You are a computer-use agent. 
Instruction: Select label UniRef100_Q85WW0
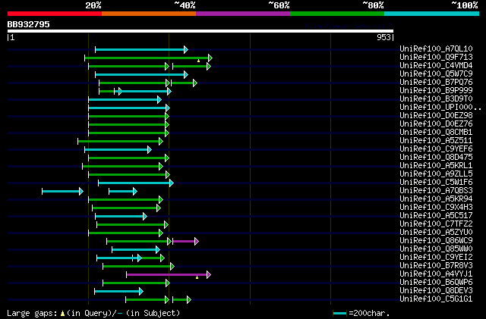pos(436,249)
